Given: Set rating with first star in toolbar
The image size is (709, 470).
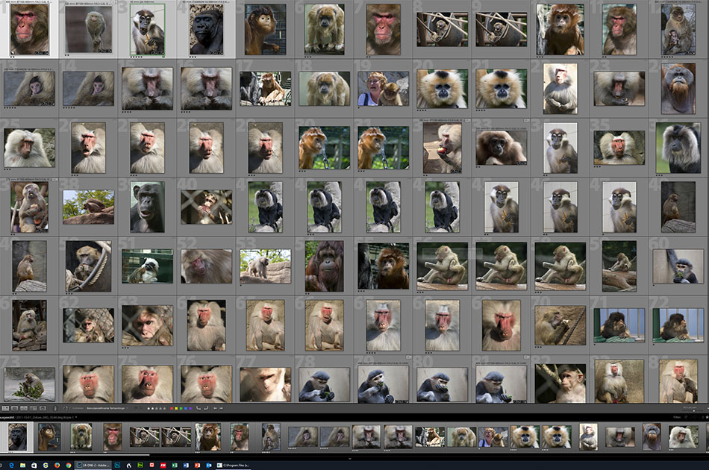Looking at the screenshot, I should 149,408.
